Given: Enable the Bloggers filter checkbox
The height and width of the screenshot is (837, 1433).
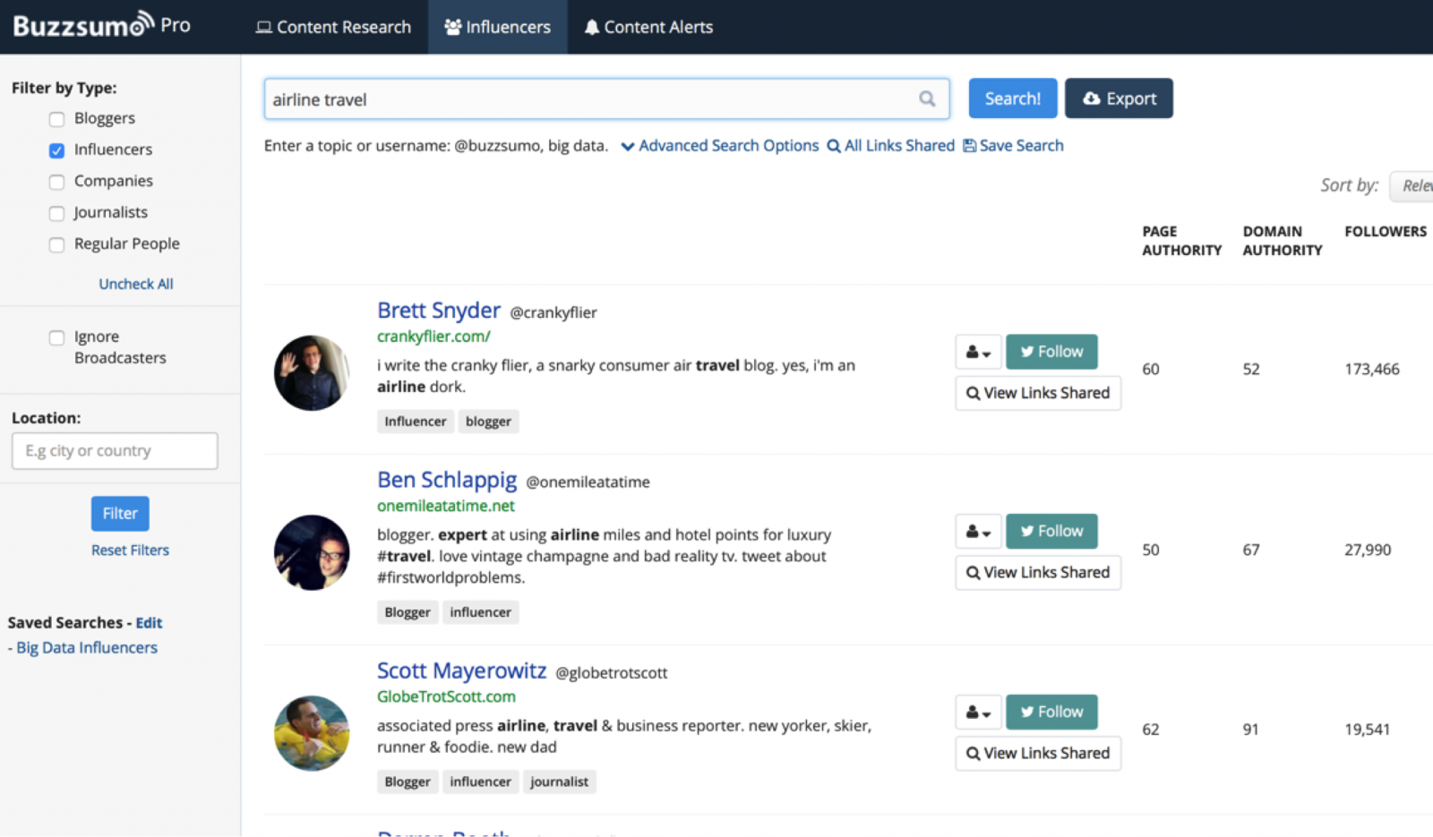Looking at the screenshot, I should 56,118.
